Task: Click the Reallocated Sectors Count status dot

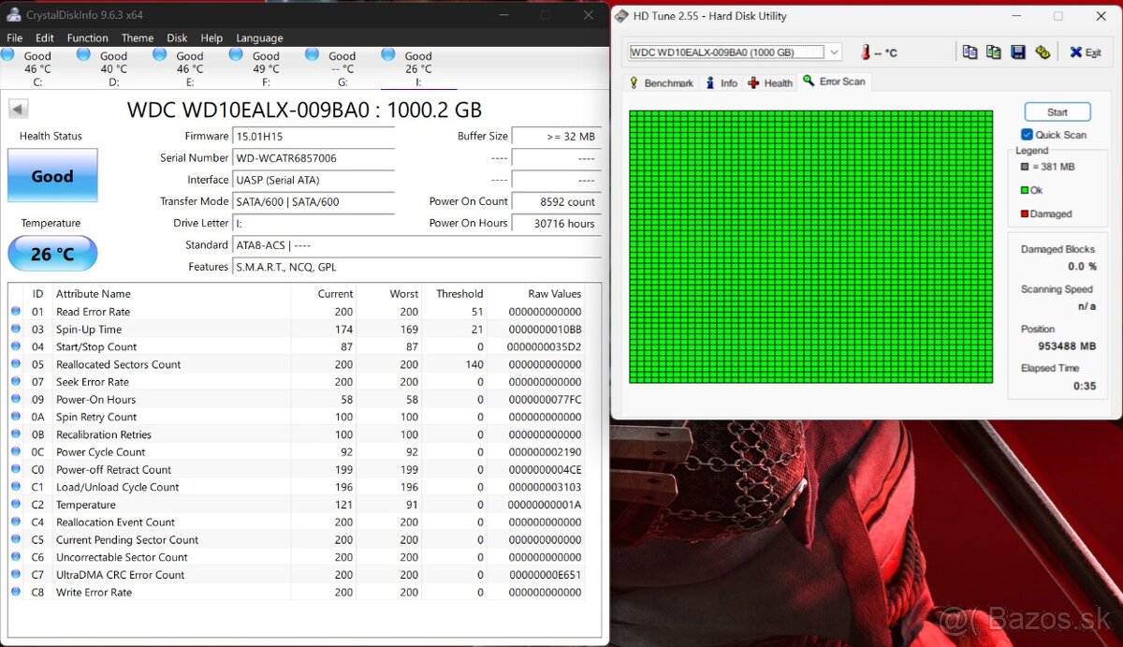Action: pos(16,364)
